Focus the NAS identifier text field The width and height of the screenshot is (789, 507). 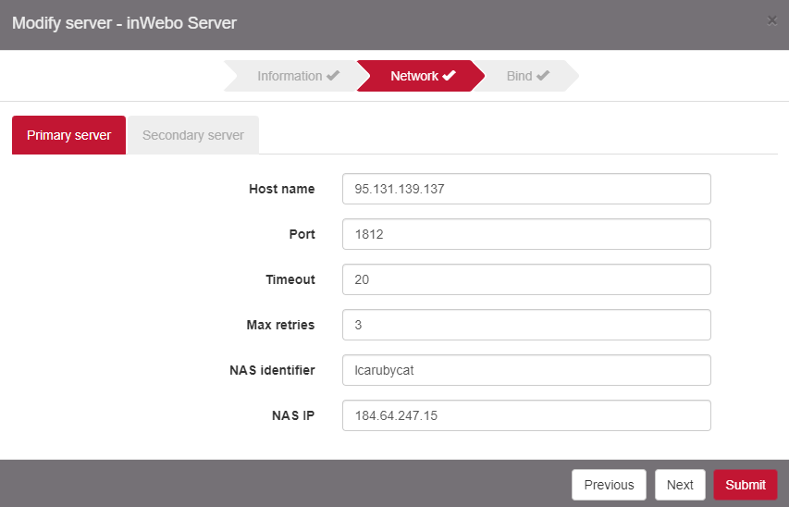click(525, 370)
